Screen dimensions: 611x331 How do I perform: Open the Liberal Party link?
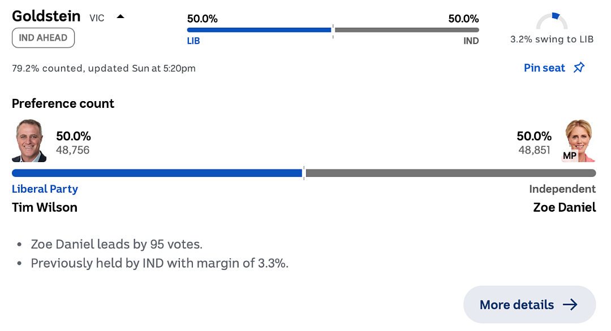pos(45,189)
